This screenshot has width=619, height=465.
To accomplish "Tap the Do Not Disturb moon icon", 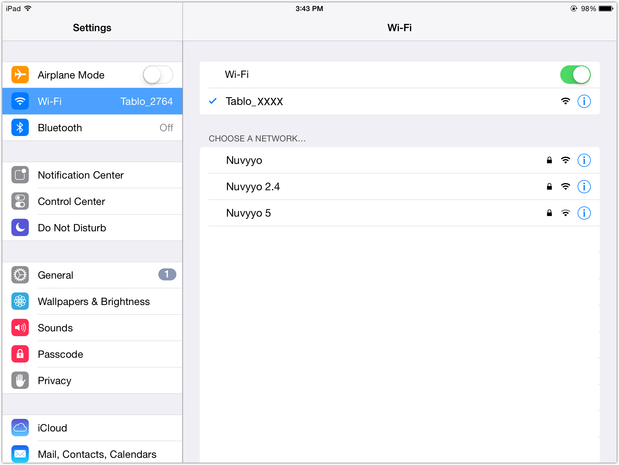I will [20, 228].
